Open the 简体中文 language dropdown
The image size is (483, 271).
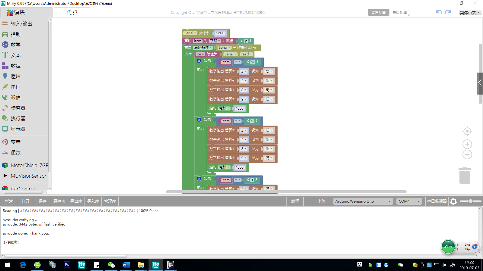pyautogui.click(x=470, y=13)
